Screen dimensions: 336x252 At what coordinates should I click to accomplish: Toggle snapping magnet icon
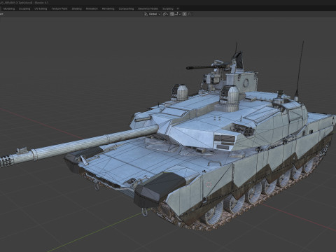(x=172, y=14)
